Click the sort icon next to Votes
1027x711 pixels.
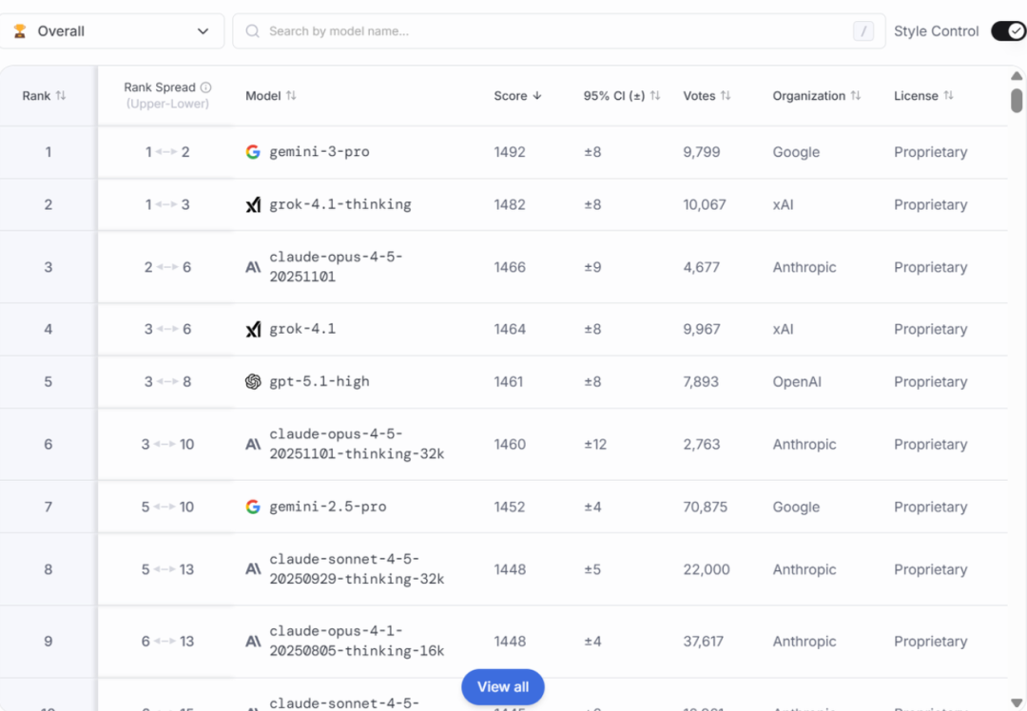[726, 96]
